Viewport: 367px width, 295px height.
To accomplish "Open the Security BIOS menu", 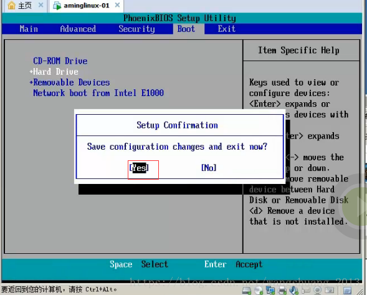I will tap(136, 29).
